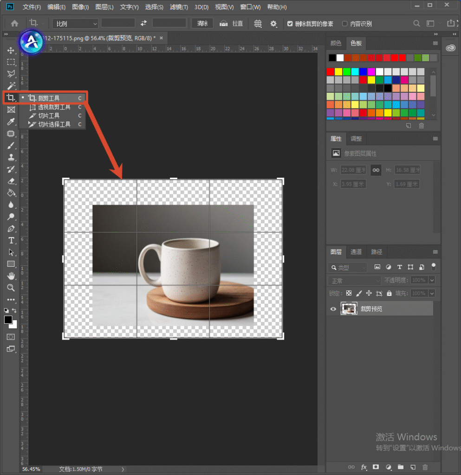Screen dimensions: 461x475
Task: Open the Layers panel options menu
Action: click(x=435, y=252)
